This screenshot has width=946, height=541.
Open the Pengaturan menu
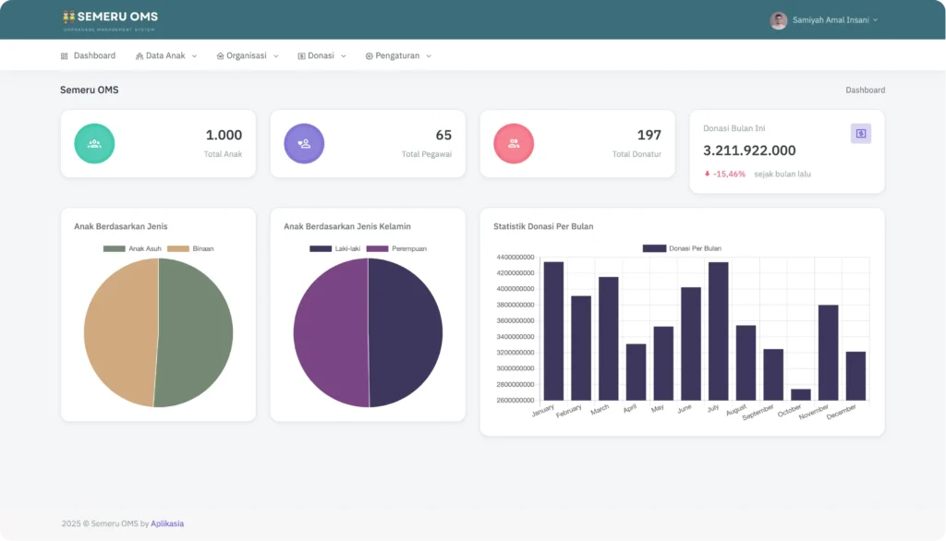click(398, 56)
